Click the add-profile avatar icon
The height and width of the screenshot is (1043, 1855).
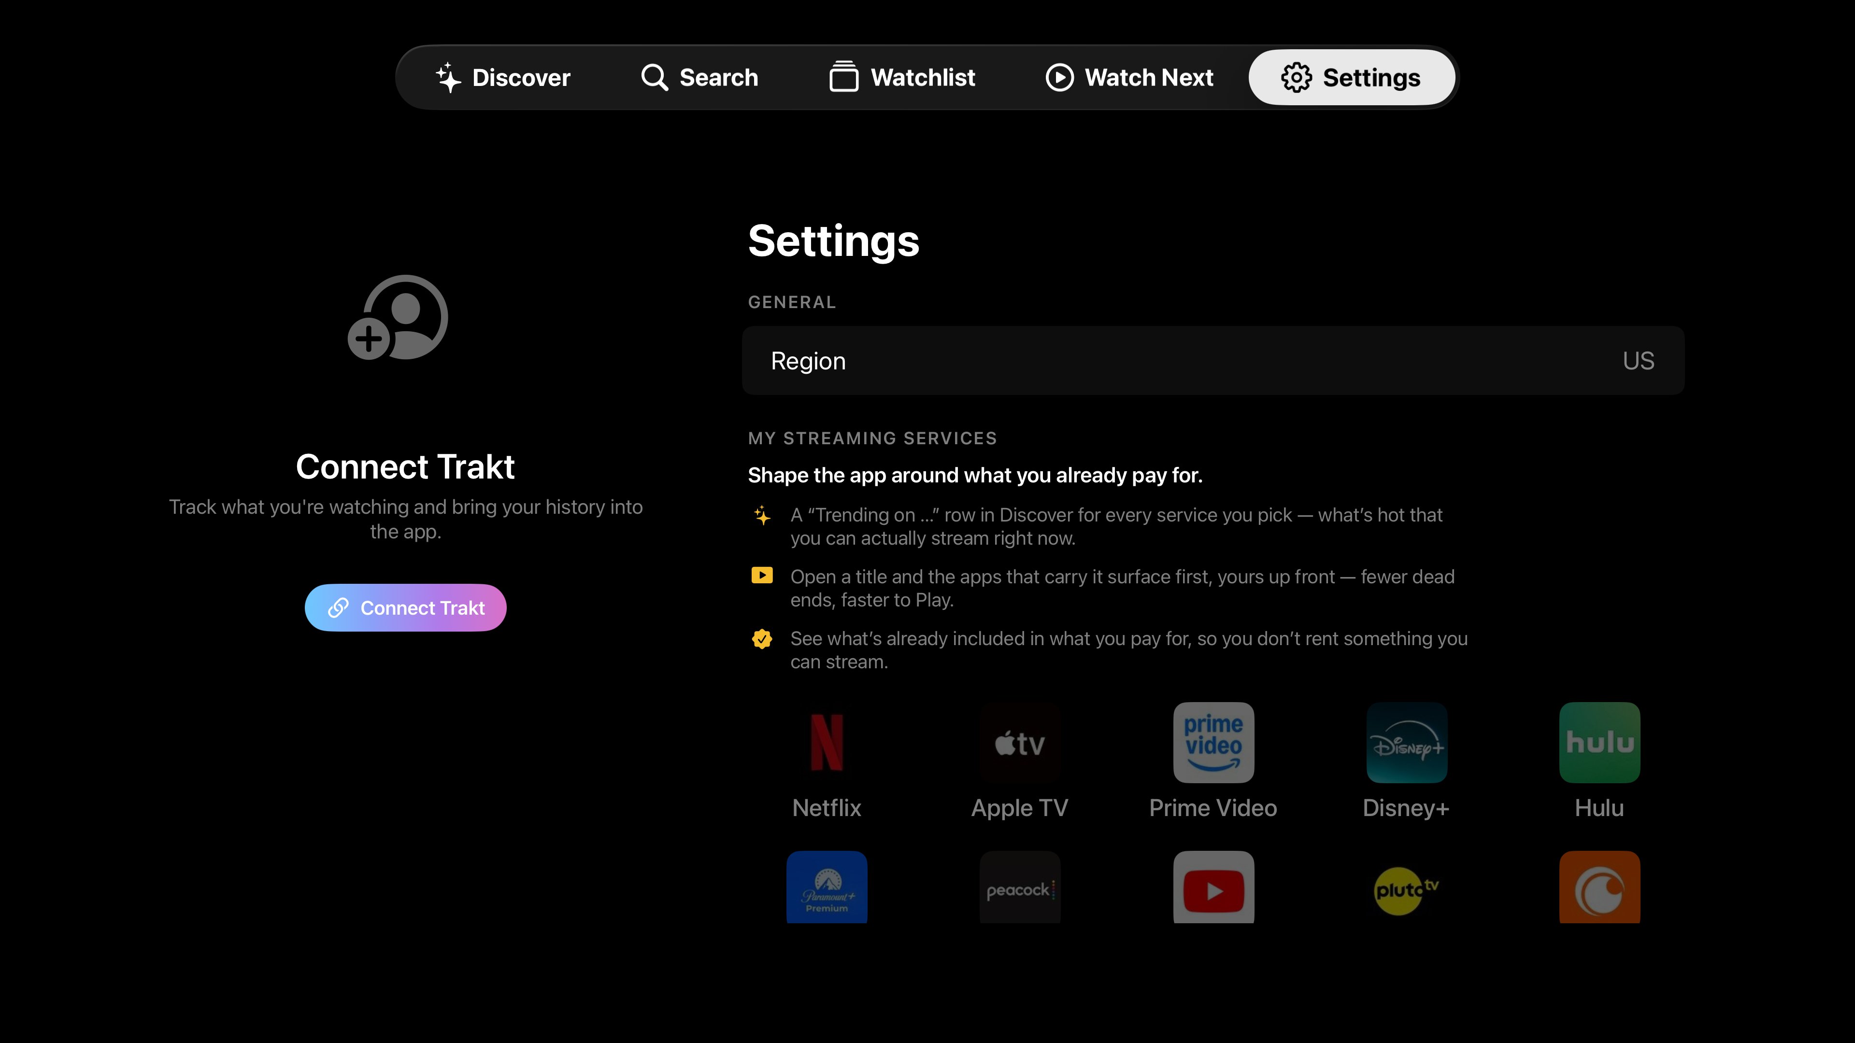[398, 317]
